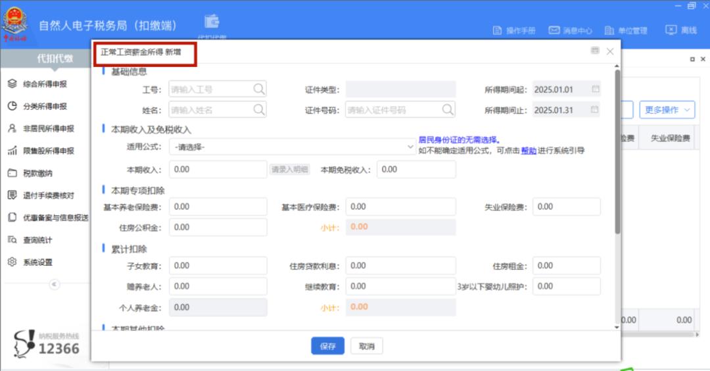The height and width of the screenshot is (371, 710).
Task: Click the dialog's vertical scrollbar
Action: point(617,151)
